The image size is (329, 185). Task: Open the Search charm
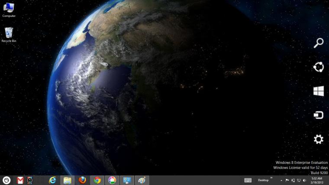click(x=319, y=43)
